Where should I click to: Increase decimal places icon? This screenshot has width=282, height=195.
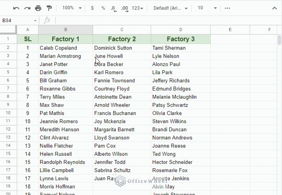(x=125, y=8)
